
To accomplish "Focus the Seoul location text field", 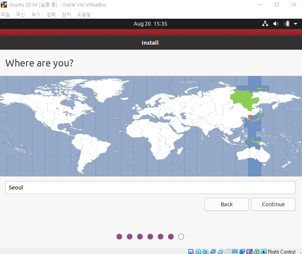I will click(x=150, y=188).
